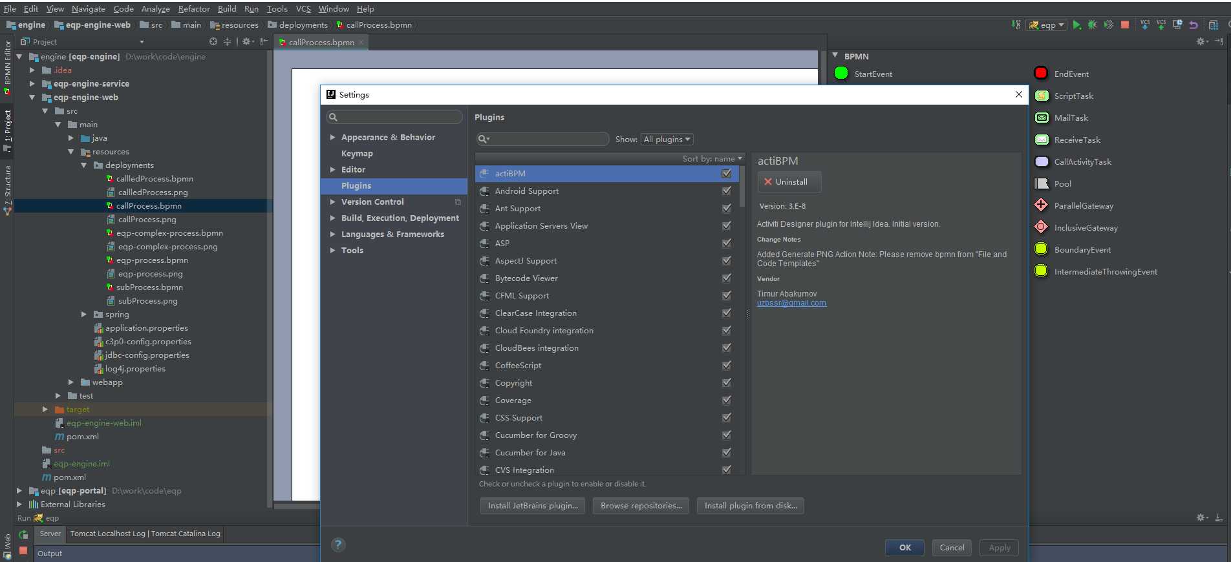Pick the MailTask palette icon

point(1042,118)
